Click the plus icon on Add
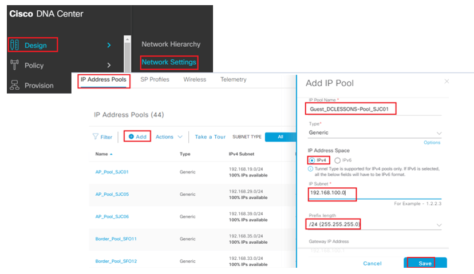The height and width of the screenshot is (274, 474). pos(131,136)
